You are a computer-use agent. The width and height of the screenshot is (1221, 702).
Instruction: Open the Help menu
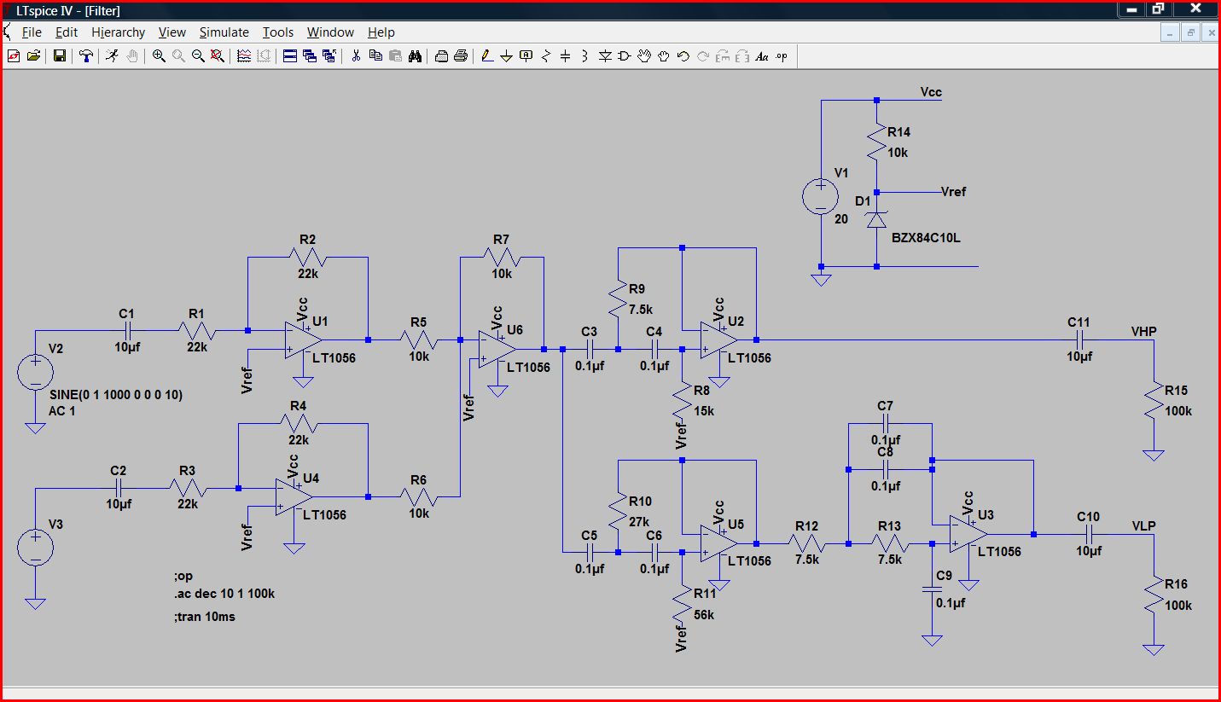coord(381,32)
